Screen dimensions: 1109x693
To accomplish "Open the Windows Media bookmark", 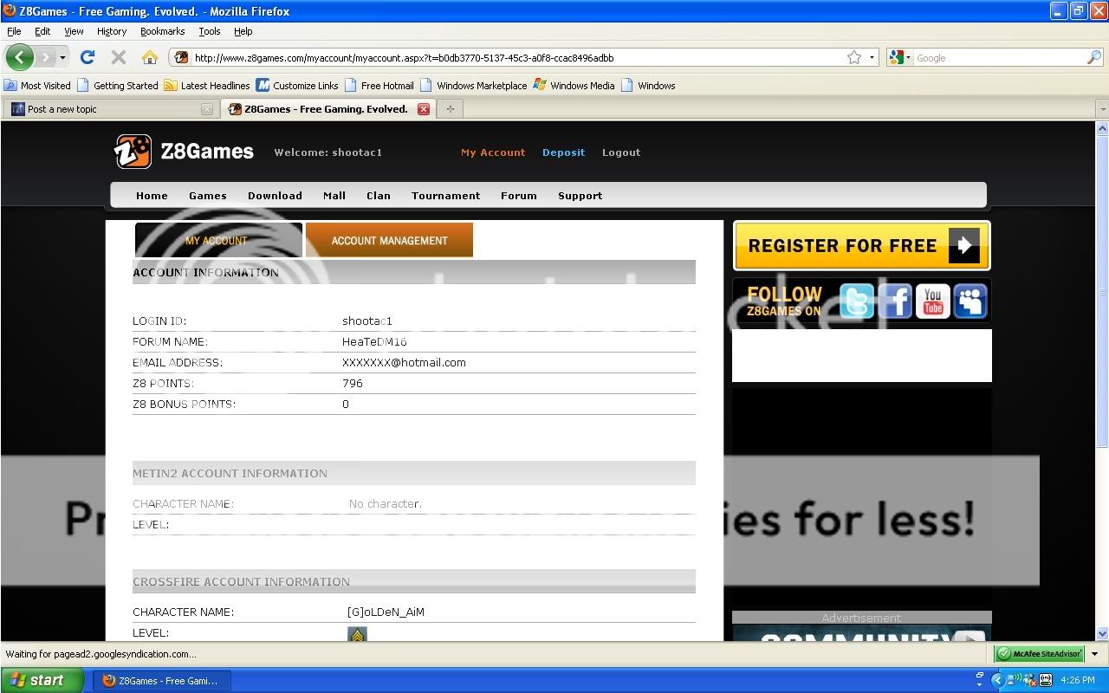I will (574, 85).
